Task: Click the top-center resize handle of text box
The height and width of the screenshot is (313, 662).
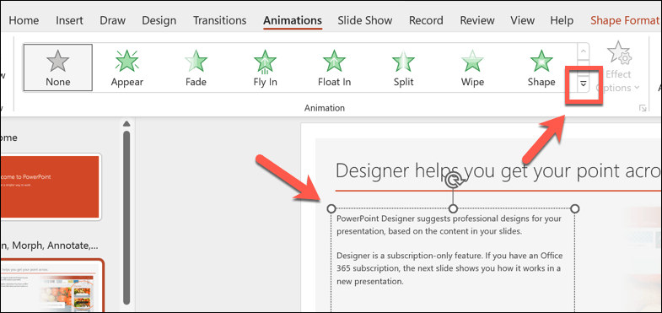Action: point(453,208)
